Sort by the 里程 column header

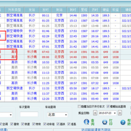pyautogui.click(x=84, y=10)
